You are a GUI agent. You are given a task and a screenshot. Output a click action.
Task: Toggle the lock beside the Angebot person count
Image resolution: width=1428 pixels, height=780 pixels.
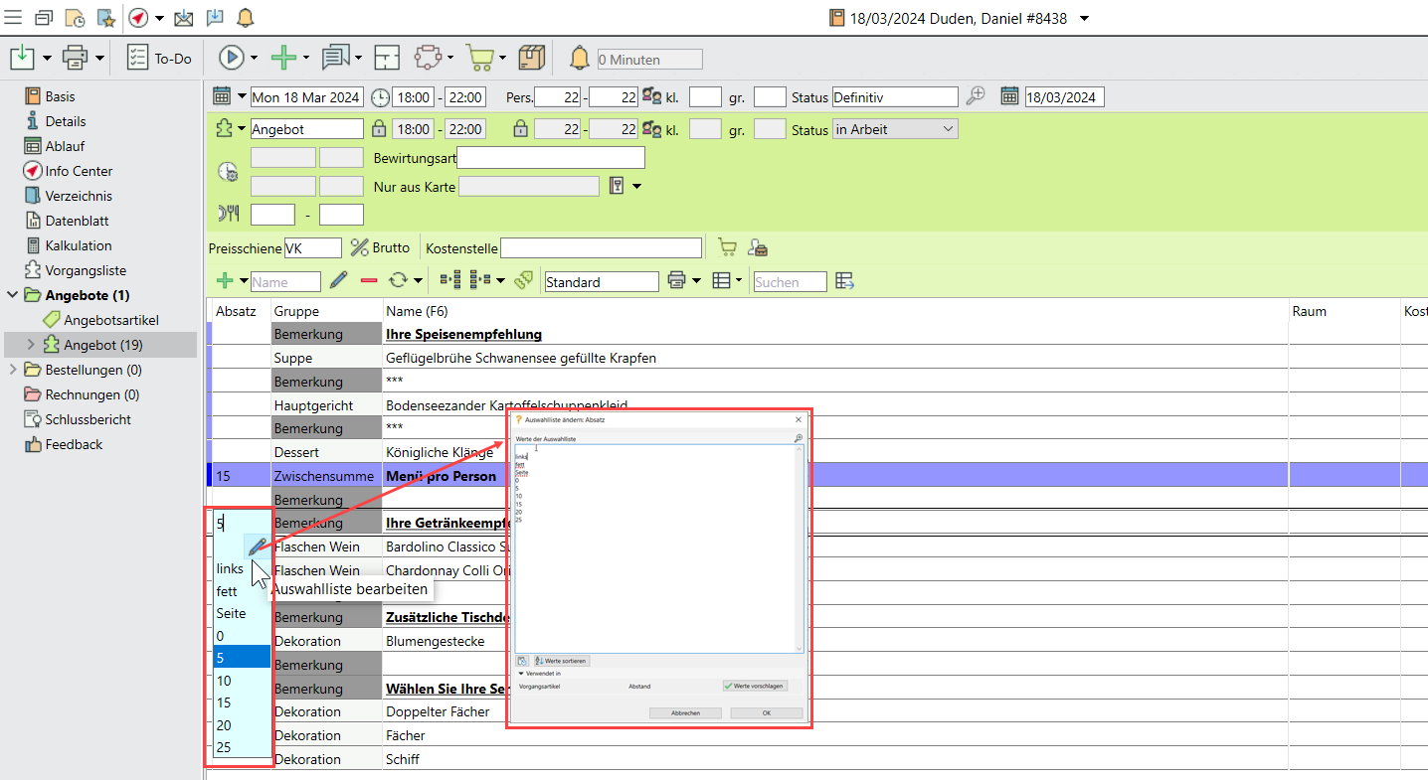point(520,129)
